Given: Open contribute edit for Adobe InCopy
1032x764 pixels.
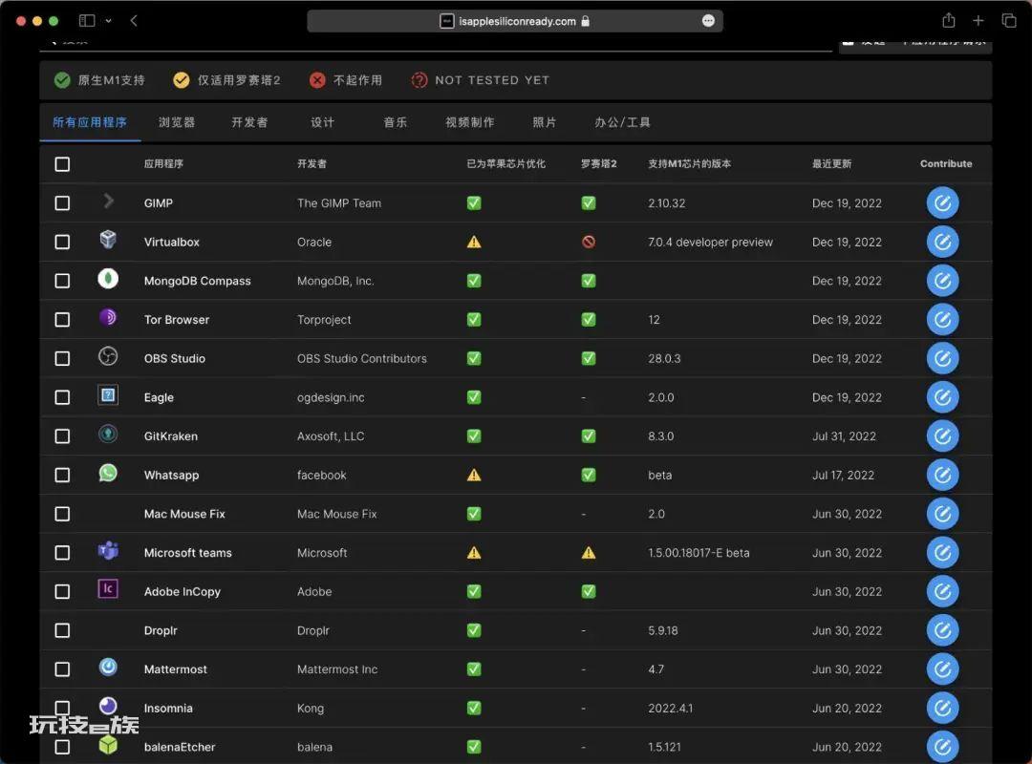Looking at the screenshot, I should pos(942,591).
